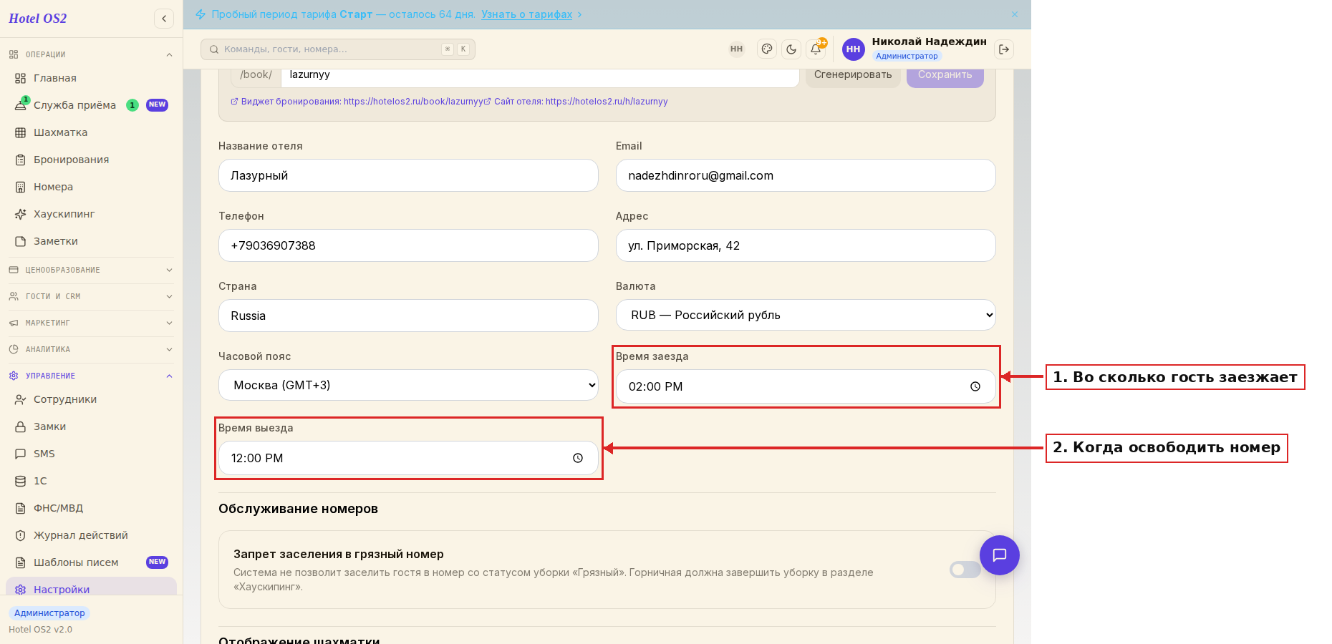
Task: Expand the Ценообразование sidebar section
Action: [91, 270]
